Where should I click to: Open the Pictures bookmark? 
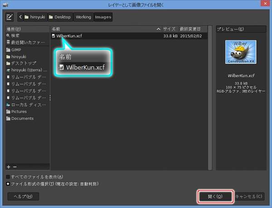(x=27, y=112)
